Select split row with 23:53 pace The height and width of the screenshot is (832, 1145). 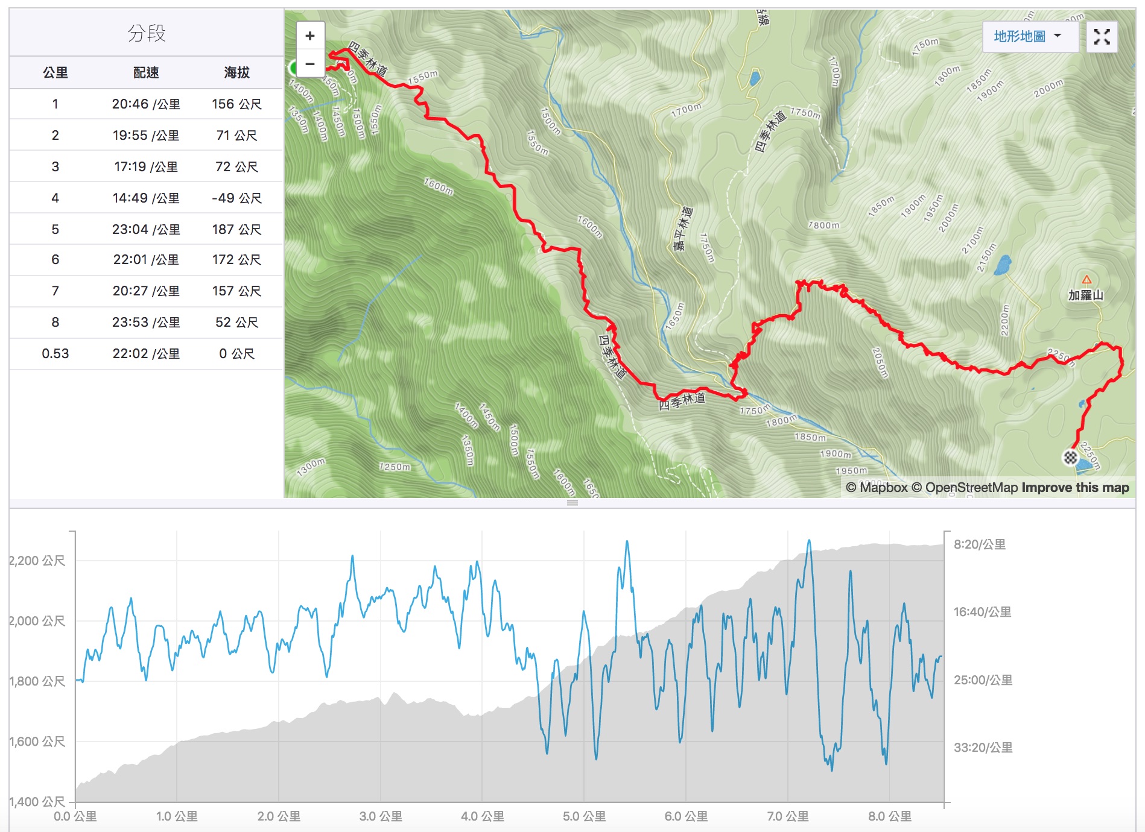click(146, 322)
